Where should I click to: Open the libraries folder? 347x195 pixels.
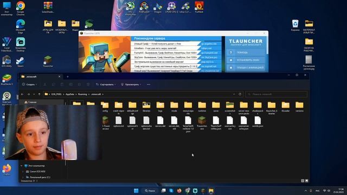tap(146, 107)
